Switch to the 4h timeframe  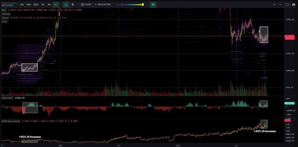pos(49,5)
